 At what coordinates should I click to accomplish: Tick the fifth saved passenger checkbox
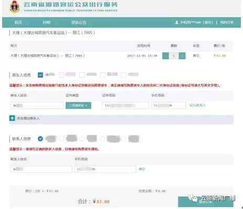[123, 75]
